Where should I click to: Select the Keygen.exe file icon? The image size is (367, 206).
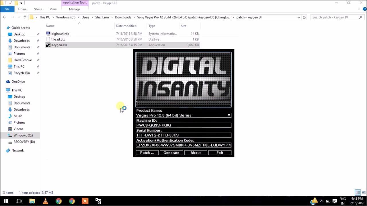point(48,45)
